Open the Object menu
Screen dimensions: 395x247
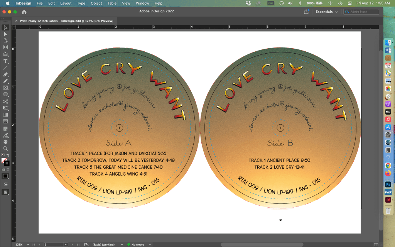coord(96,3)
